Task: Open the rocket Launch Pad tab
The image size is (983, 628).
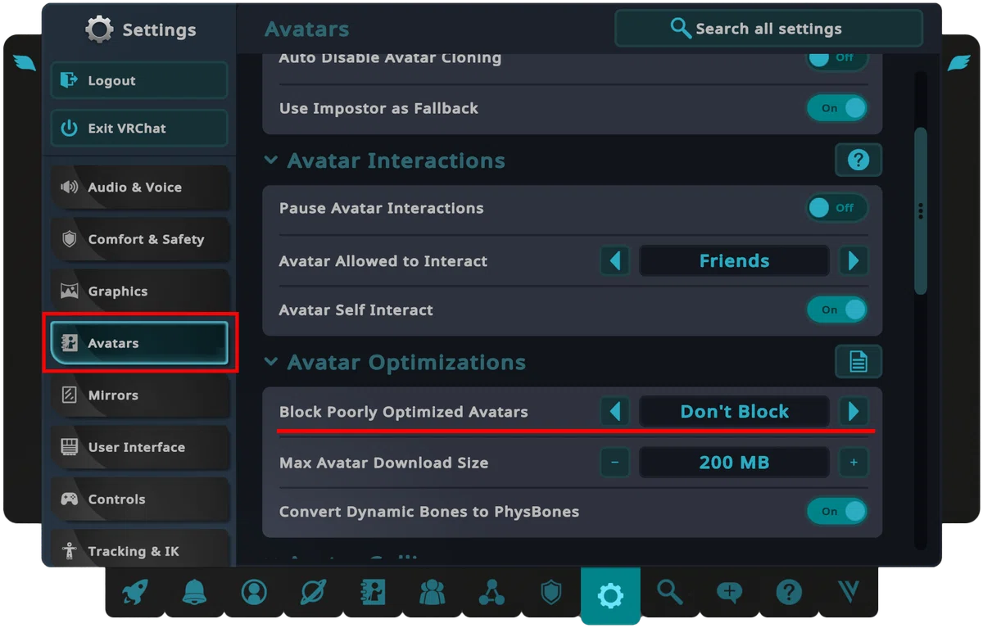Action: (135, 592)
